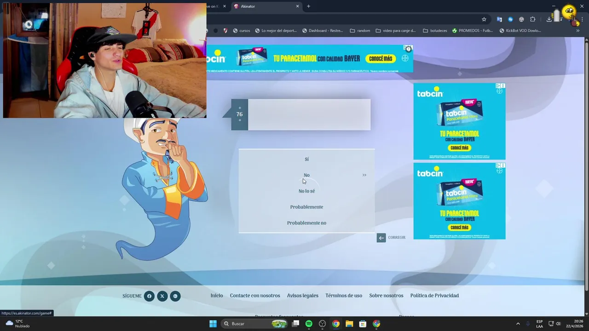Open the River Plate shield bookmark
The width and height of the screenshot is (589, 331).
[225, 31]
